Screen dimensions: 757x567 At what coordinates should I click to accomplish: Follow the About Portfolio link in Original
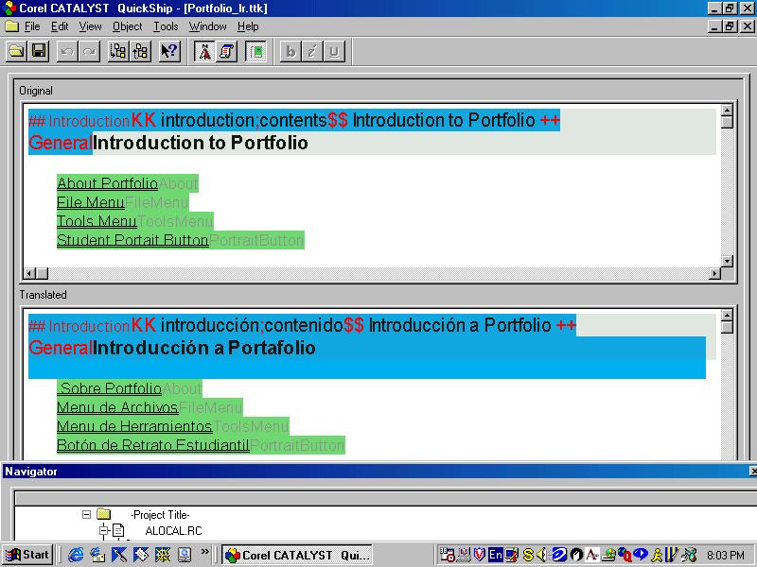[107, 183]
